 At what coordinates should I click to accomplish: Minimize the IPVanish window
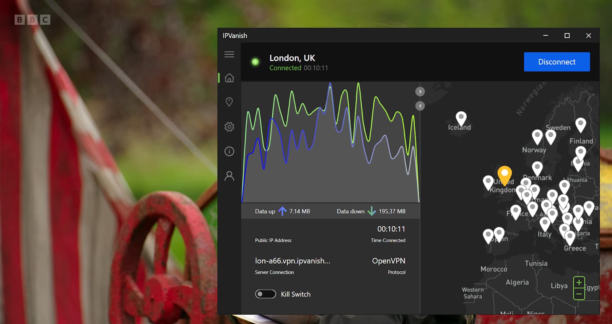pos(546,36)
